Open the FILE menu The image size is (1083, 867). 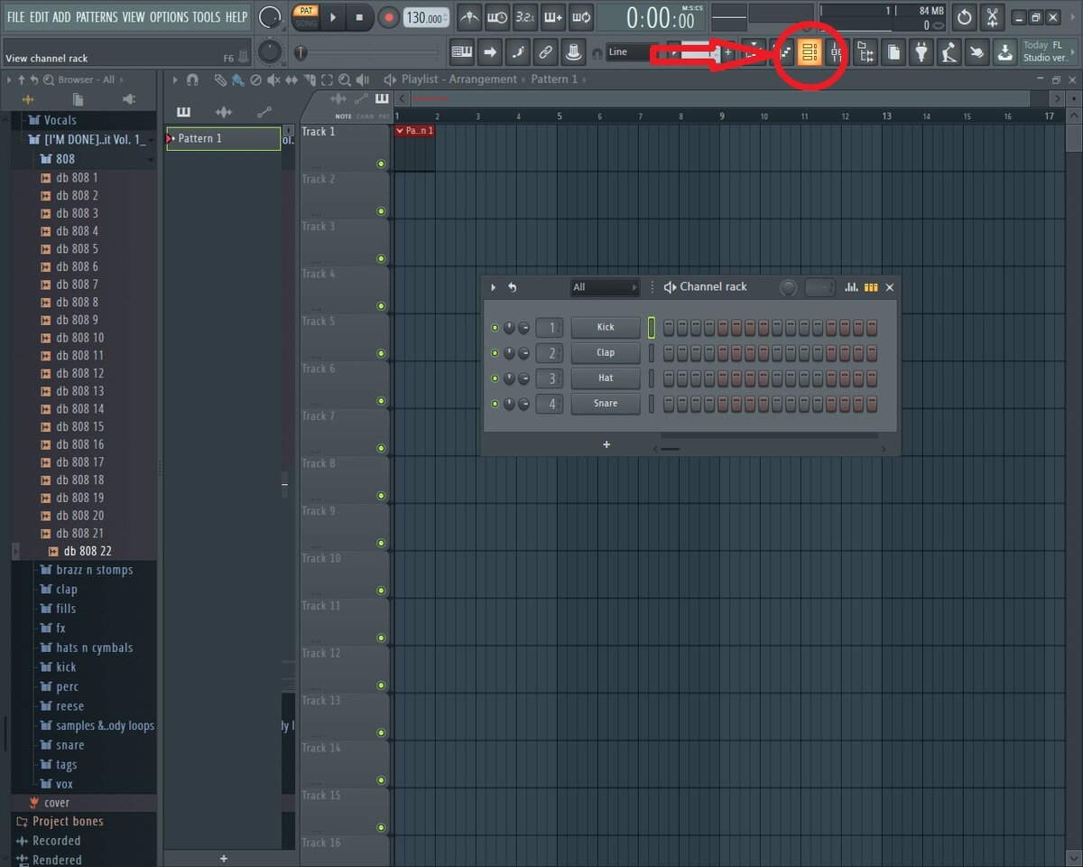tap(16, 17)
